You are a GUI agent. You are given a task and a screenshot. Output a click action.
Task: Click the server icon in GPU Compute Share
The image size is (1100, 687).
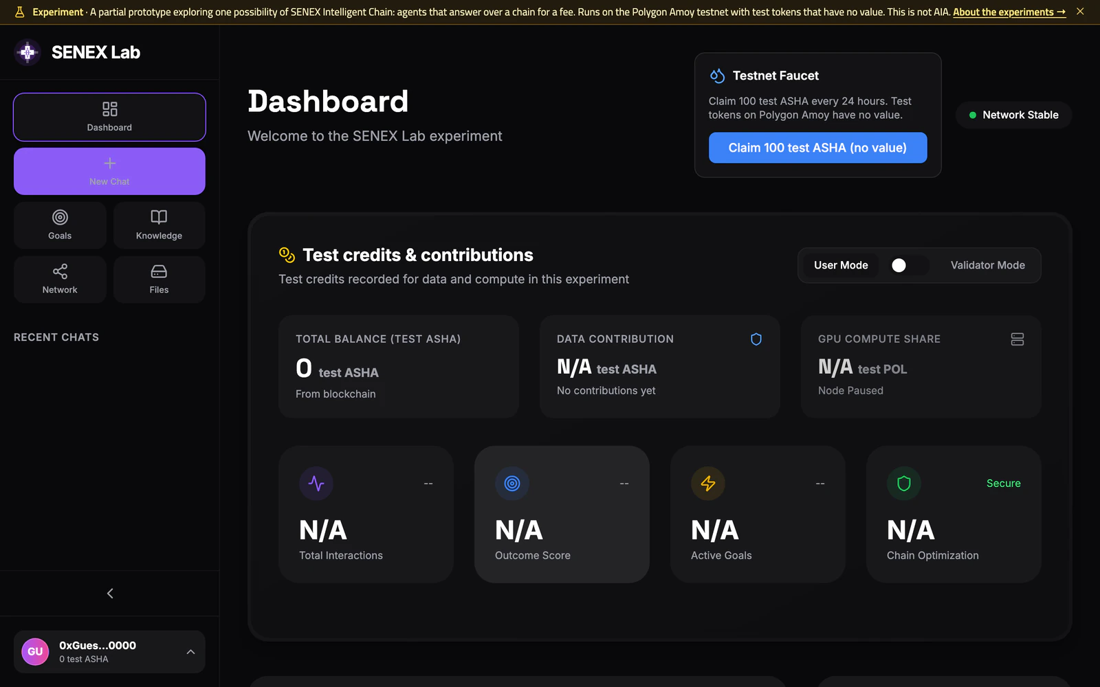1017,339
